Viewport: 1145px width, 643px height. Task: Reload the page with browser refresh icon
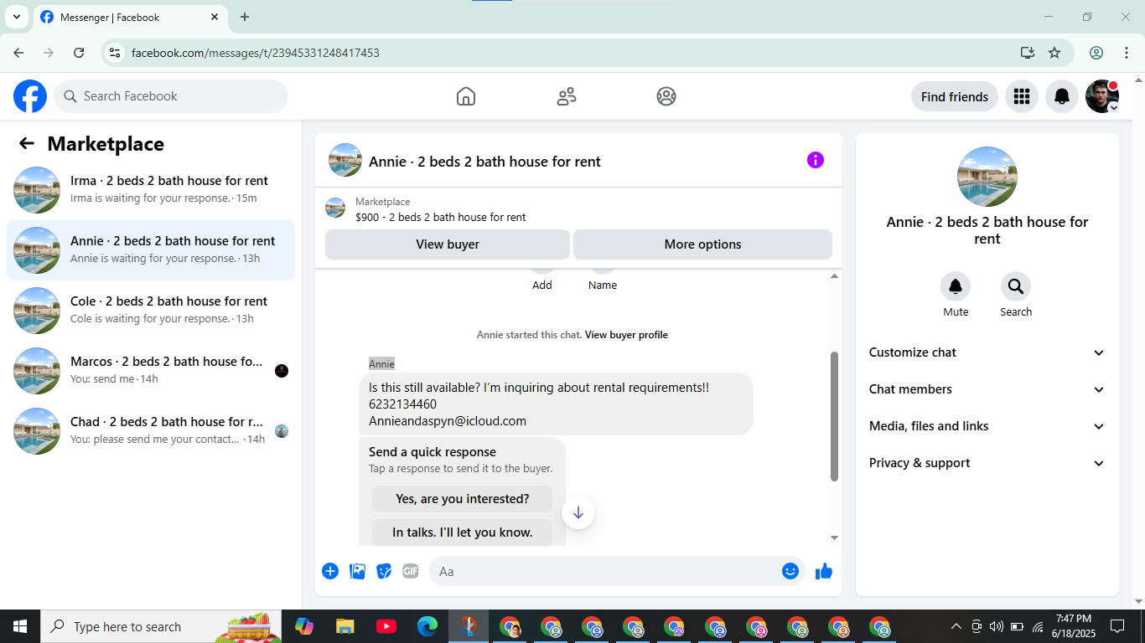pyautogui.click(x=79, y=53)
